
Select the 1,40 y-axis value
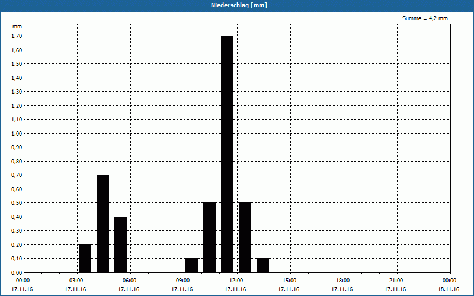click(x=17, y=78)
